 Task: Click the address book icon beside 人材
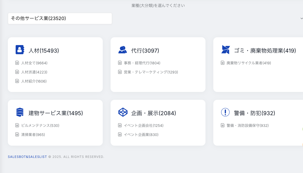(x=20, y=50)
